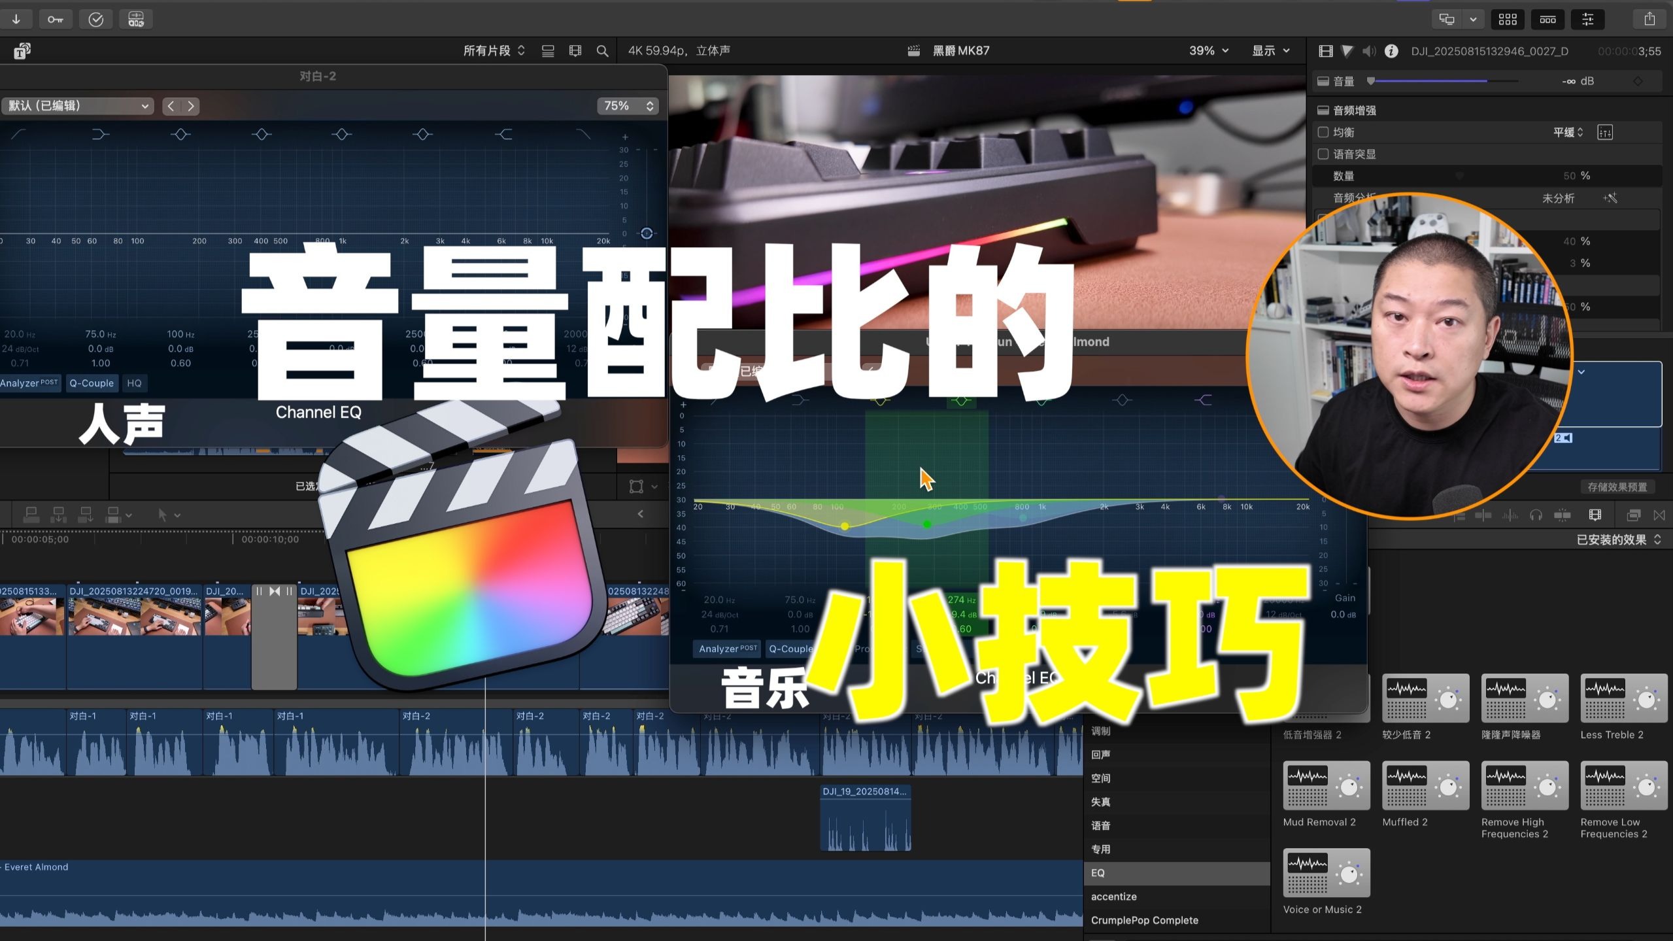Open the audio inspector speaker icon

point(1369,51)
